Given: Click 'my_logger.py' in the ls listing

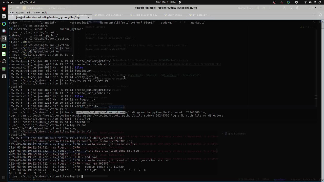Looking at the screenshot, I should click(85, 100).
